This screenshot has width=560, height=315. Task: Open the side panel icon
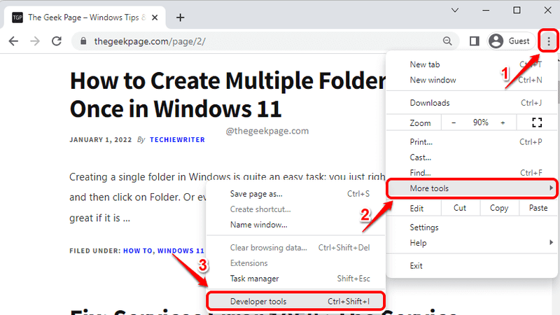(475, 41)
